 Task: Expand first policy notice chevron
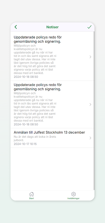click(90, 57)
